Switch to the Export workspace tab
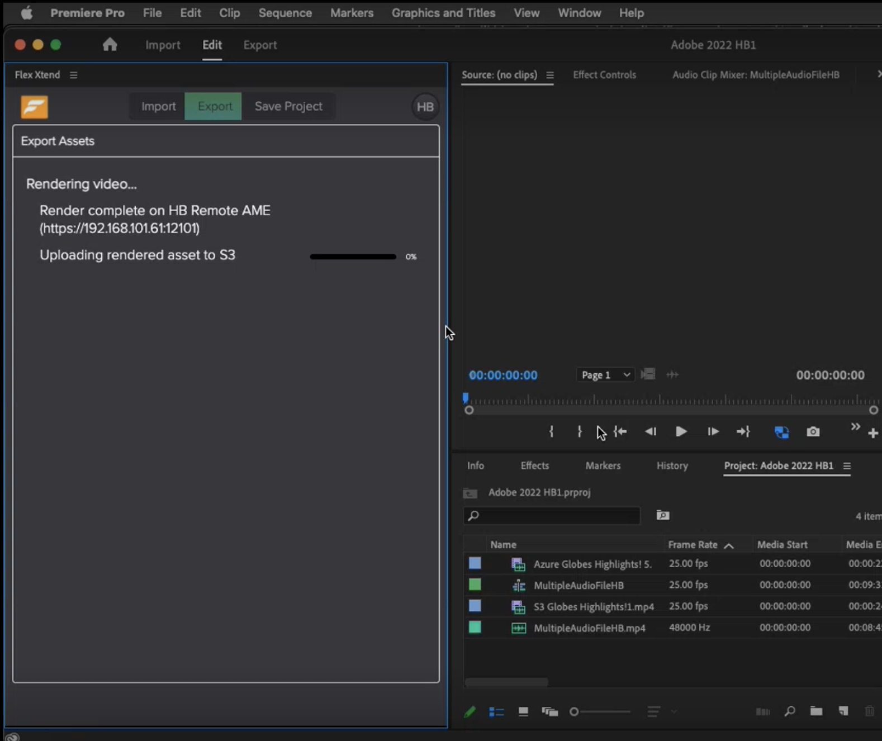Screen dimensions: 882x741 pos(260,45)
